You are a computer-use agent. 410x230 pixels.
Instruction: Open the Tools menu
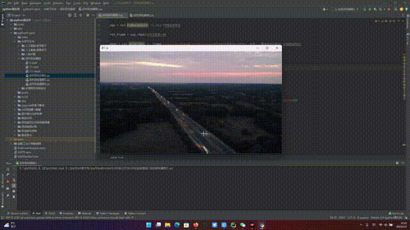coord(77,3)
